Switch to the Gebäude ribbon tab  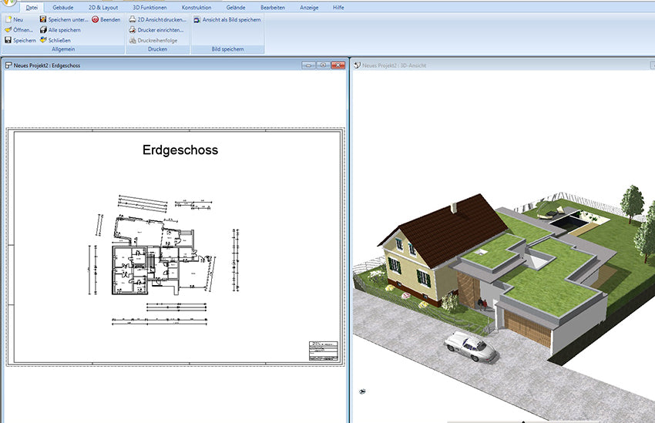(x=63, y=7)
